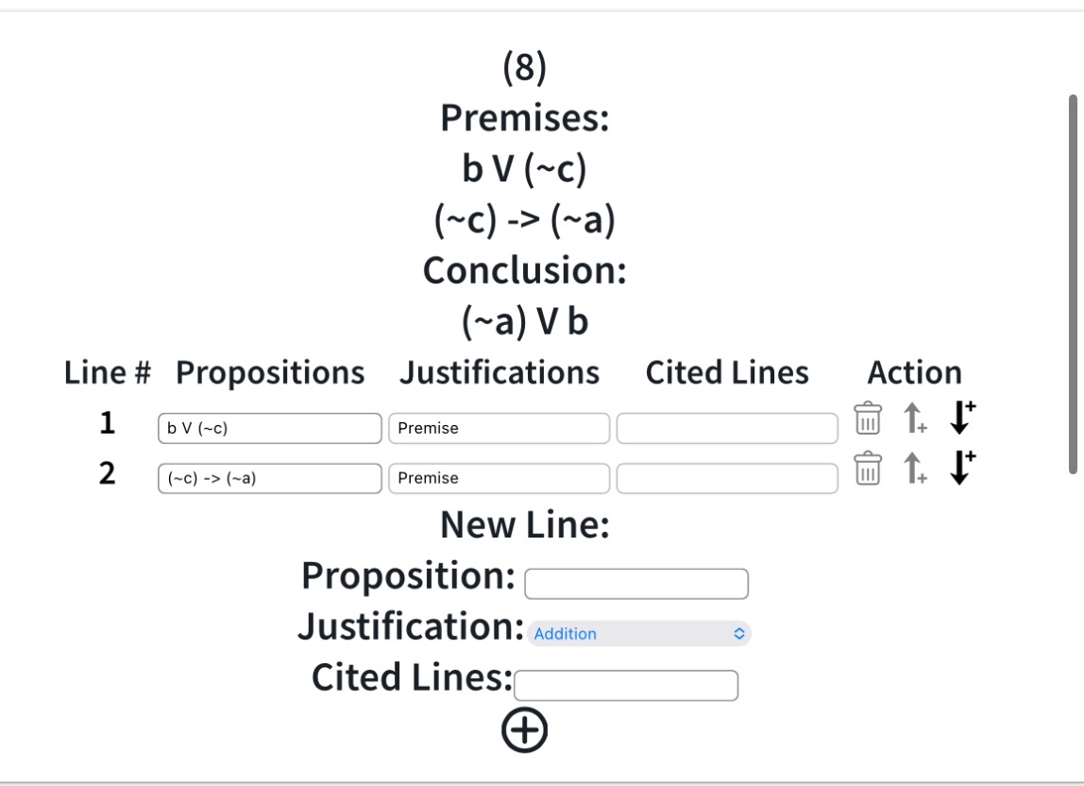Insert a new line above line 2

tap(912, 470)
